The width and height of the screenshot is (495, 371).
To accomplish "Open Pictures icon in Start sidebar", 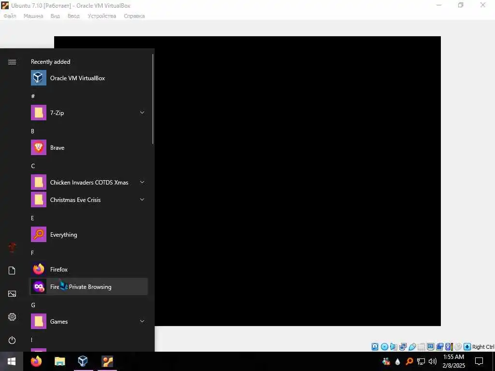I will click(12, 294).
